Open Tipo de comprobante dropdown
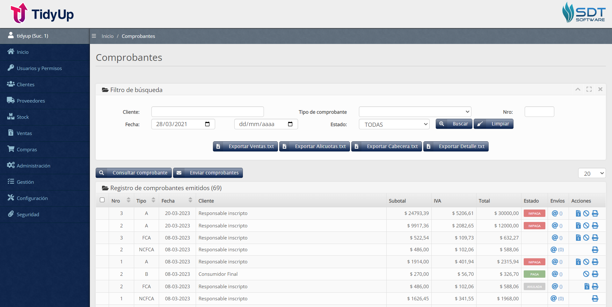The width and height of the screenshot is (612, 307). click(x=415, y=112)
